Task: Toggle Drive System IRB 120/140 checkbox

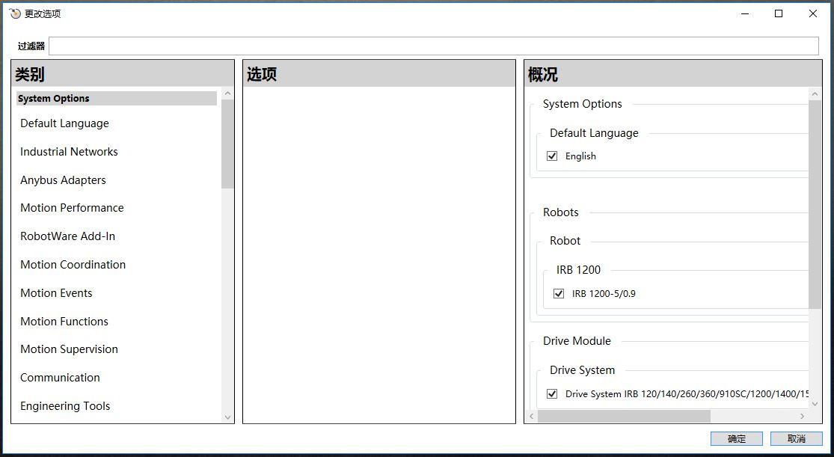Action: [552, 393]
